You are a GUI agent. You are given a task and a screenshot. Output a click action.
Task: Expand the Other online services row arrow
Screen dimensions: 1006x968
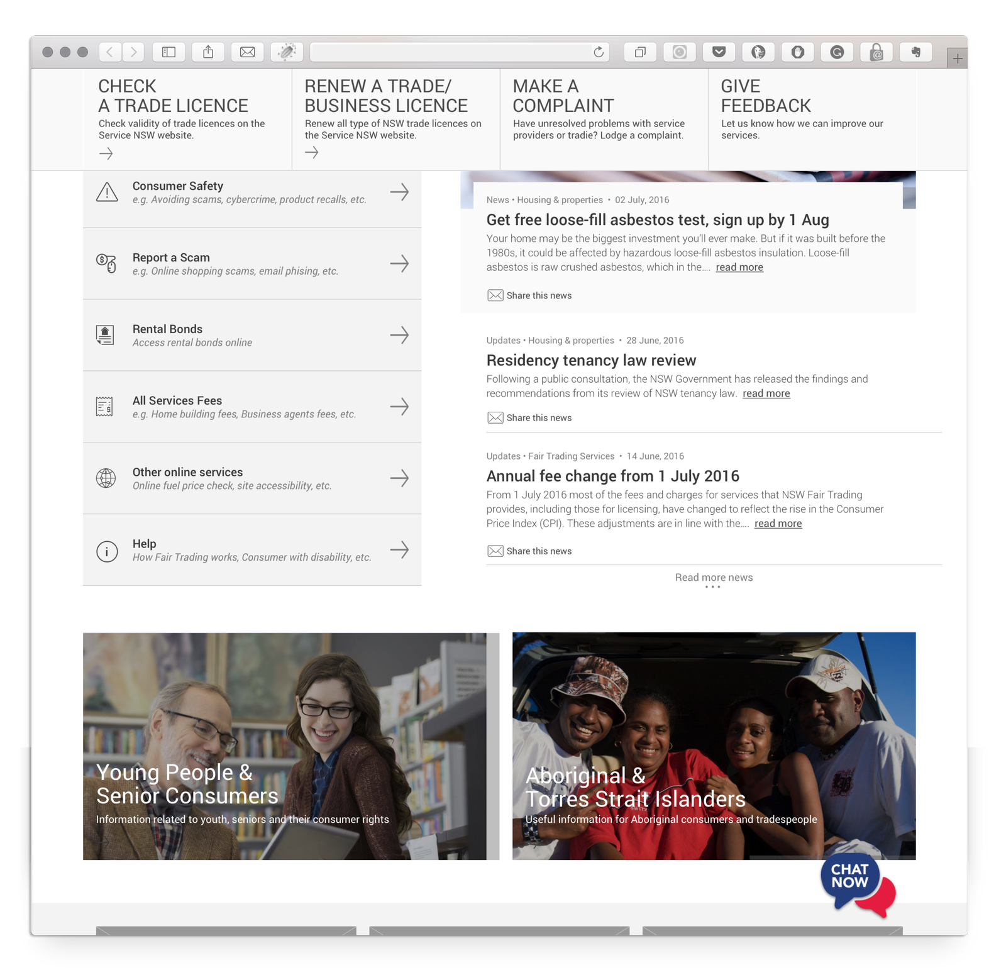pos(399,478)
